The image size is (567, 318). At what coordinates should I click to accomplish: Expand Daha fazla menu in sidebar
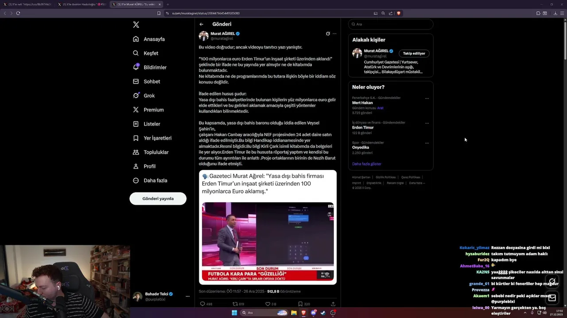(150, 180)
